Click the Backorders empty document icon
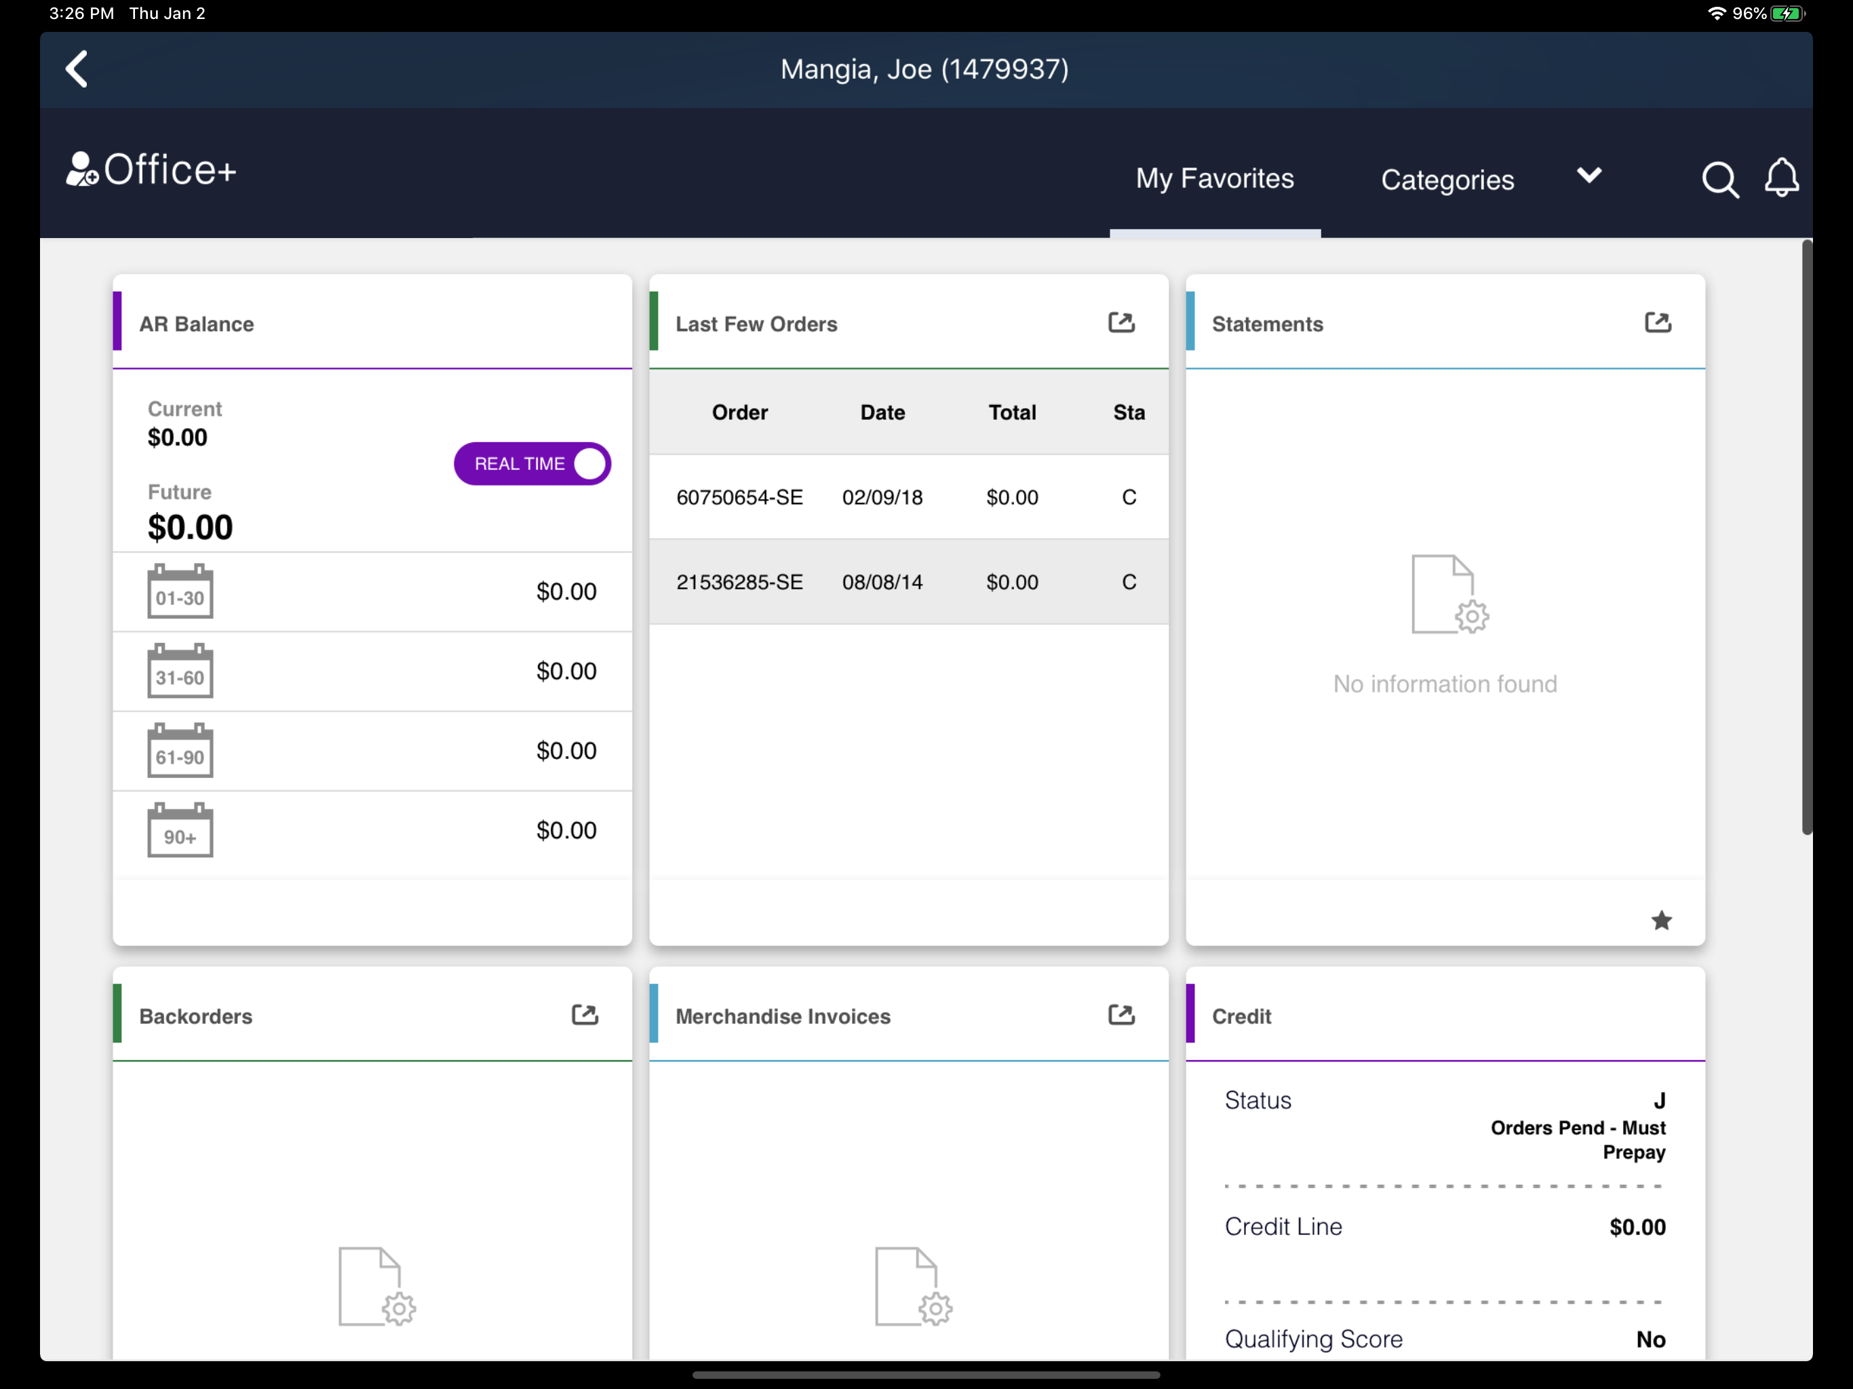The width and height of the screenshot is (1853, 1389). 376,1287
